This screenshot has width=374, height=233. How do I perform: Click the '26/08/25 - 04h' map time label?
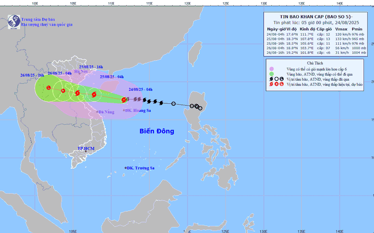point(59,73)
